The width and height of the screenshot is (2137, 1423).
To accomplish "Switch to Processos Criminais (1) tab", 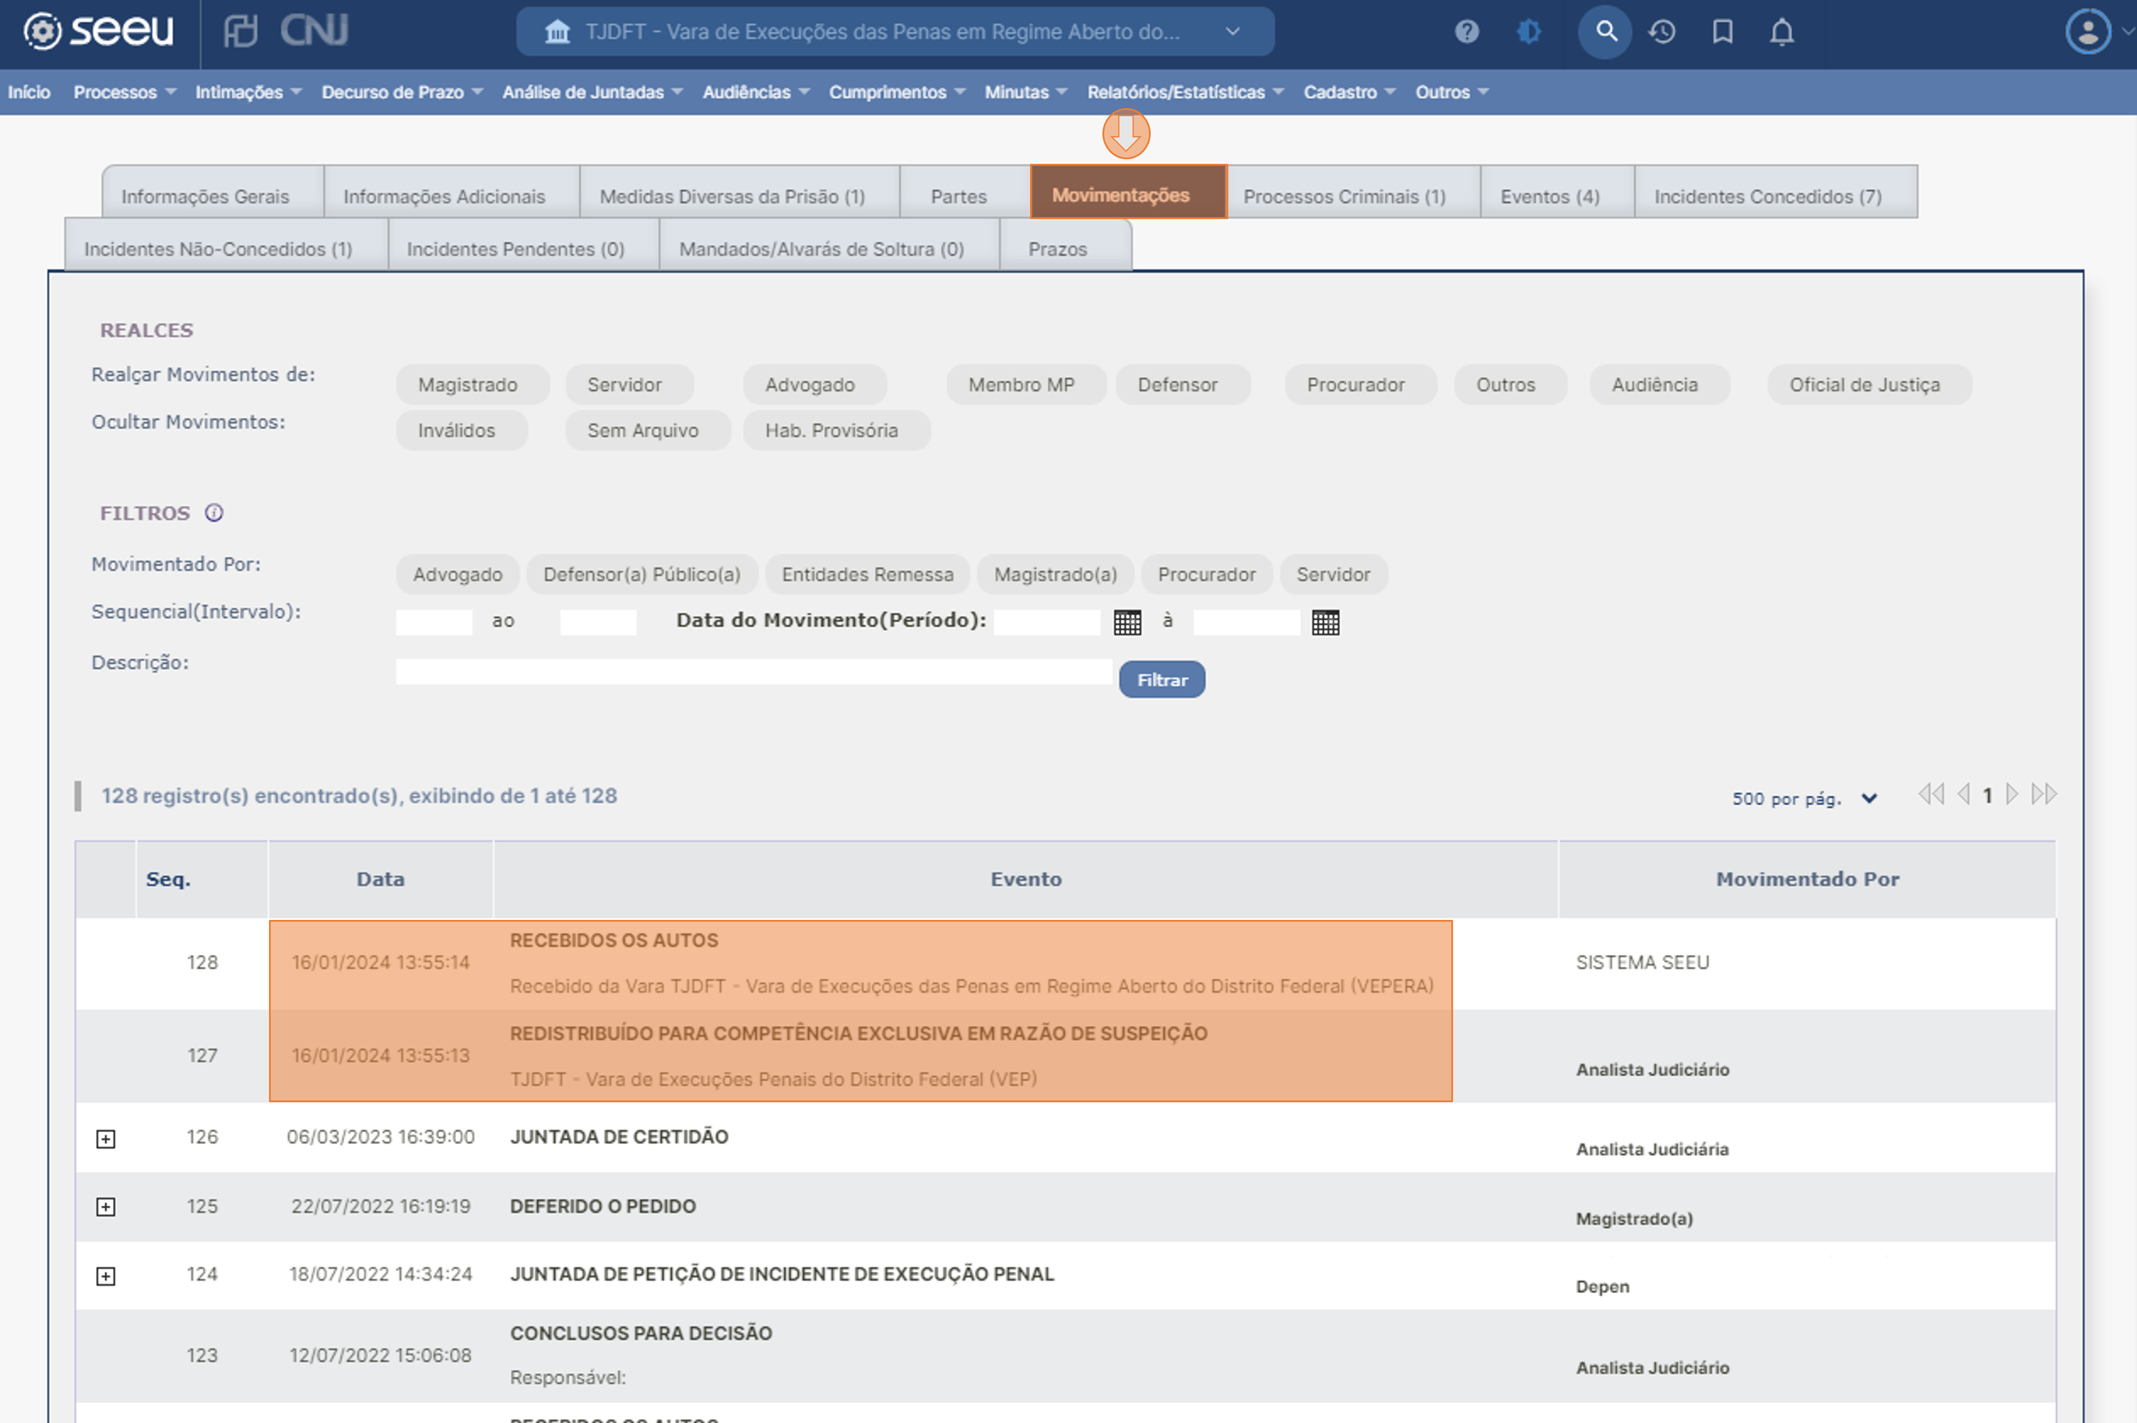I will tap(1354, 193).
